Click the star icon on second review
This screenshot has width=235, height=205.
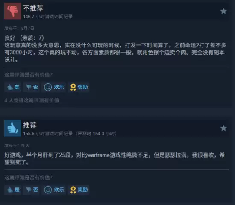223,128
